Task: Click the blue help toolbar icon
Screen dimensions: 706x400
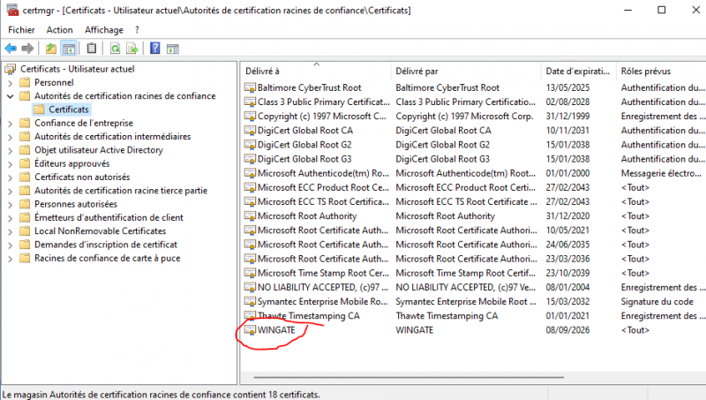Action: (x=155, y=48)
